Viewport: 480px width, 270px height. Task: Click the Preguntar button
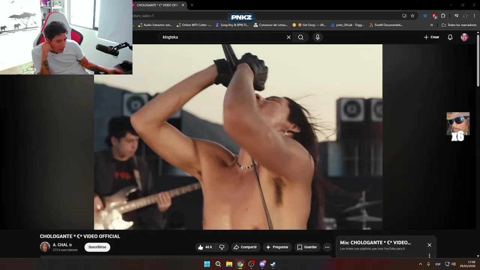click(277, 247)
